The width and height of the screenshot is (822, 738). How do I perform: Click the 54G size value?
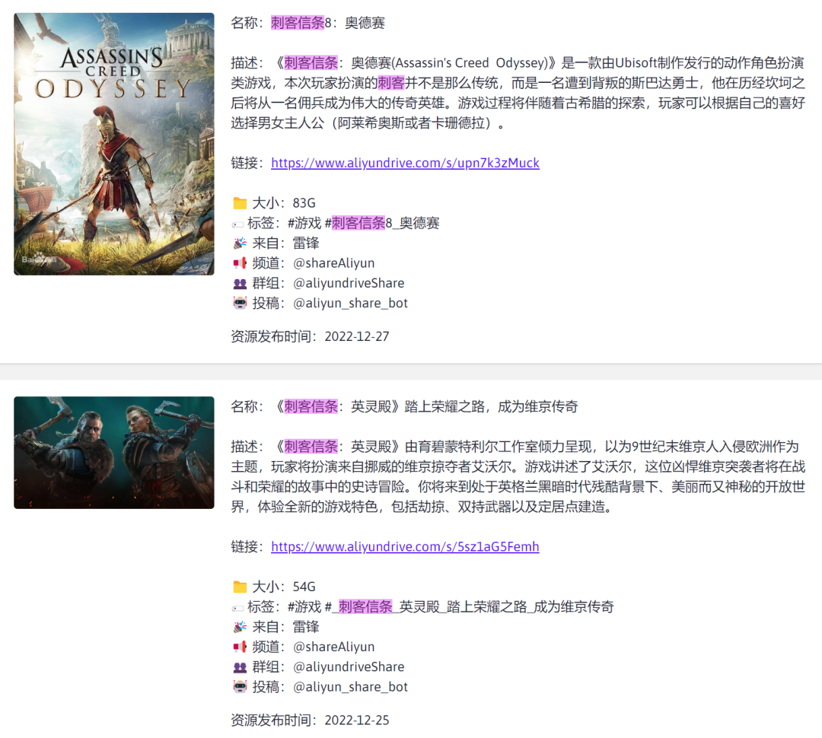pos(304,587)
